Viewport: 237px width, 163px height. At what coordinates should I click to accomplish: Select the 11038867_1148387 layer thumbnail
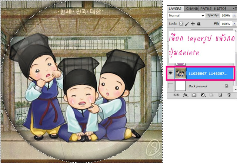181,73
